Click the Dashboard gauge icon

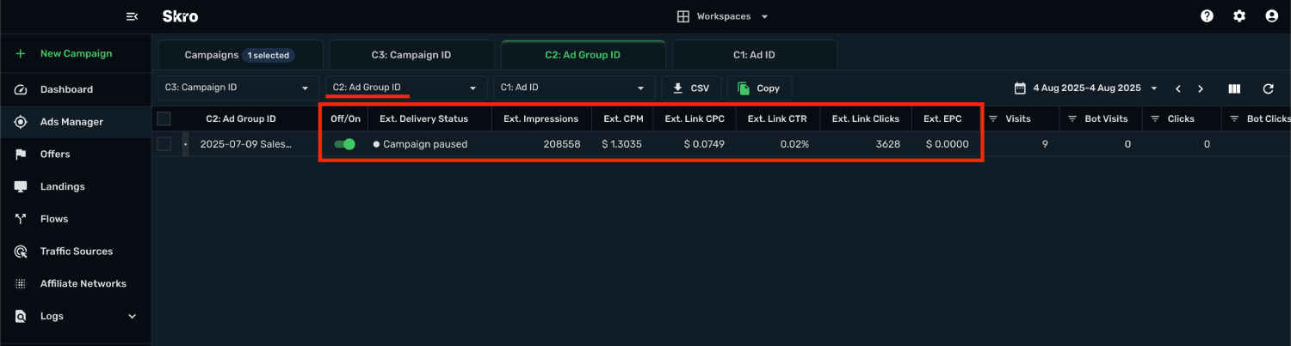coord(21,89)
